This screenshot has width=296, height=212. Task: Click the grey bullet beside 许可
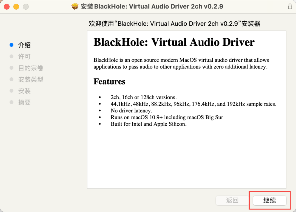[12, 56]
